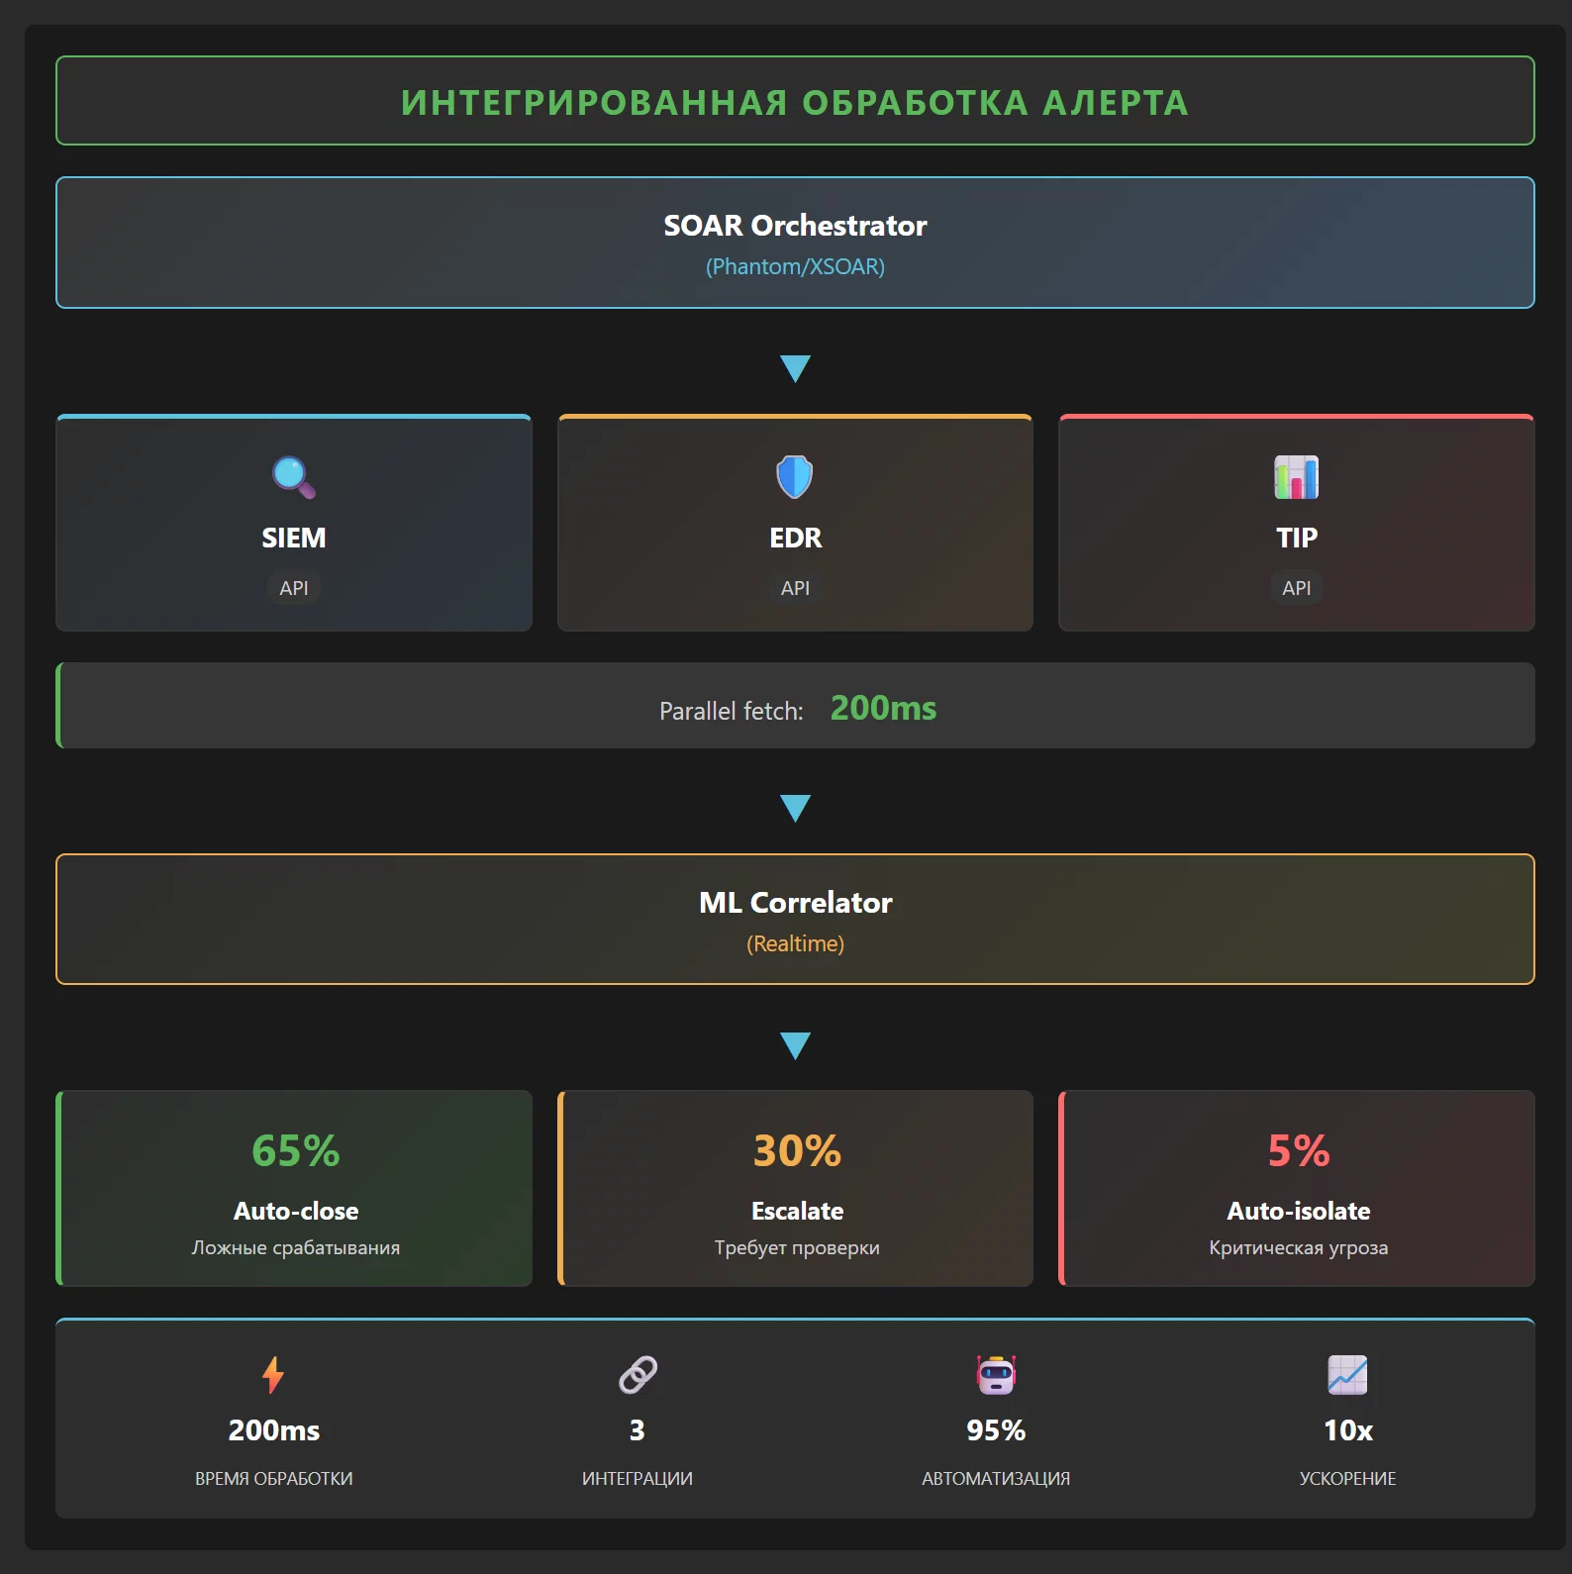Click the arrow below Parallel fetch bar
Image resolution: width=1572 pixels, height=1574 pixels.
[x=795, y=808]
